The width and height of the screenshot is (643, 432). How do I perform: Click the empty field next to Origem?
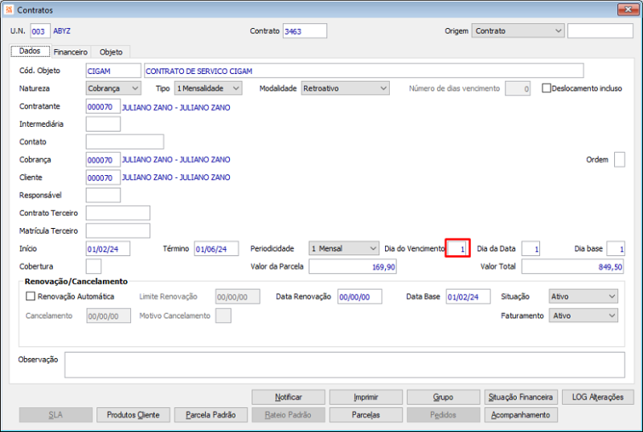(x=600, y=31)
